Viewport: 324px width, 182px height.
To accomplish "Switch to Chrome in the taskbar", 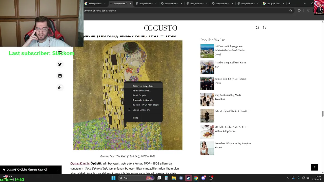I will pos(196,178).
